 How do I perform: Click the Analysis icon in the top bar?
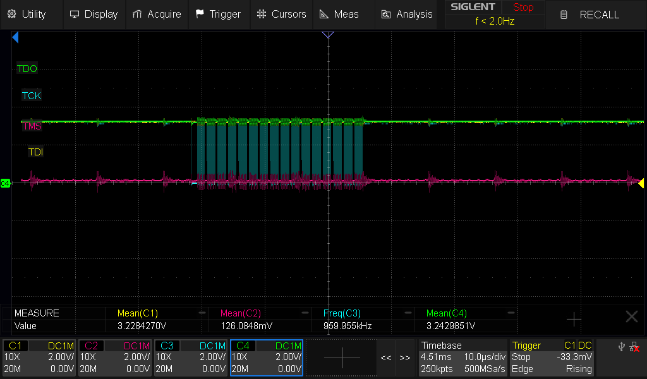(386, 14)
